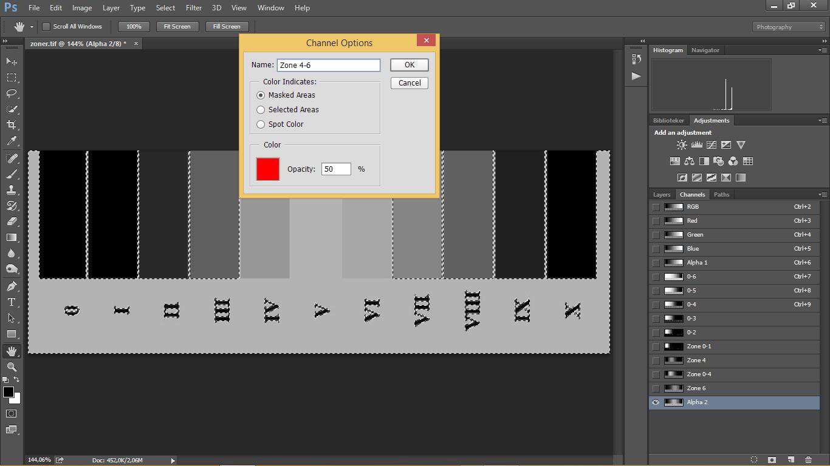The image size is (830, 466).
Task: Select the Lasso tool
Action: 12,93
